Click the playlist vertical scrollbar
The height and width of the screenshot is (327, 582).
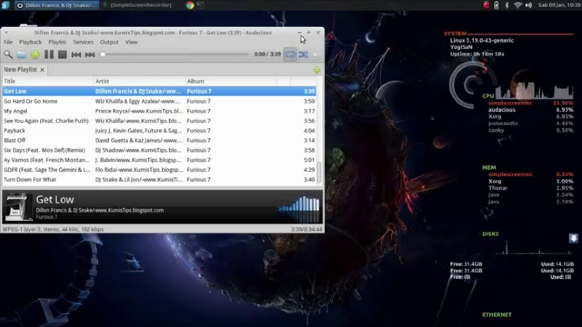coord(319,172)
